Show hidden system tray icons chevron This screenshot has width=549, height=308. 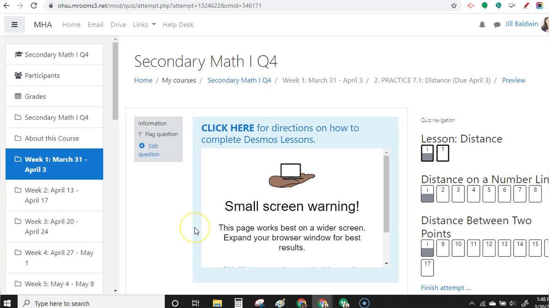(x=472, y=303)
